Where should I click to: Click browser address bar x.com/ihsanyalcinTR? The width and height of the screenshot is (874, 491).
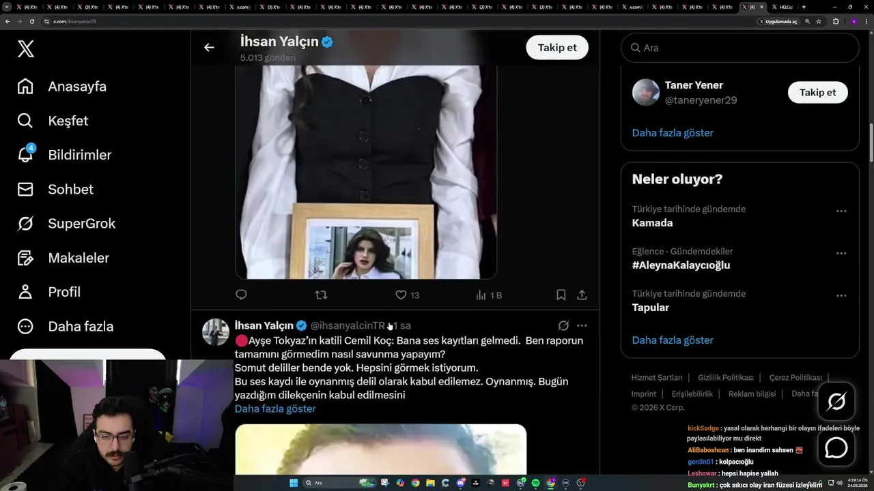pyautogui.click(x=75, y=21)
